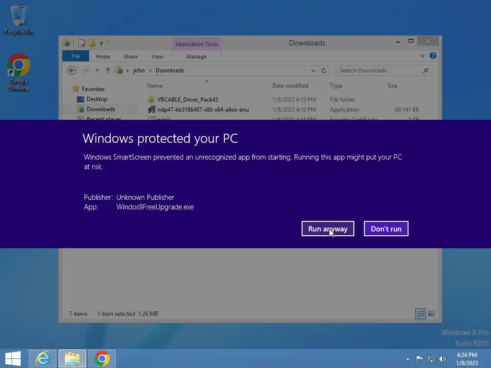Select the ndp47-kb3186497-x86-x64-allos-enu file
This screenshot has height=368, width=491.
(203, 110)
